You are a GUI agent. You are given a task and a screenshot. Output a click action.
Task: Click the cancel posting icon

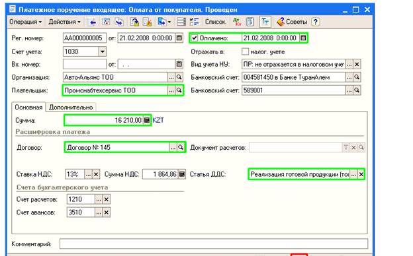pos(147,22)
